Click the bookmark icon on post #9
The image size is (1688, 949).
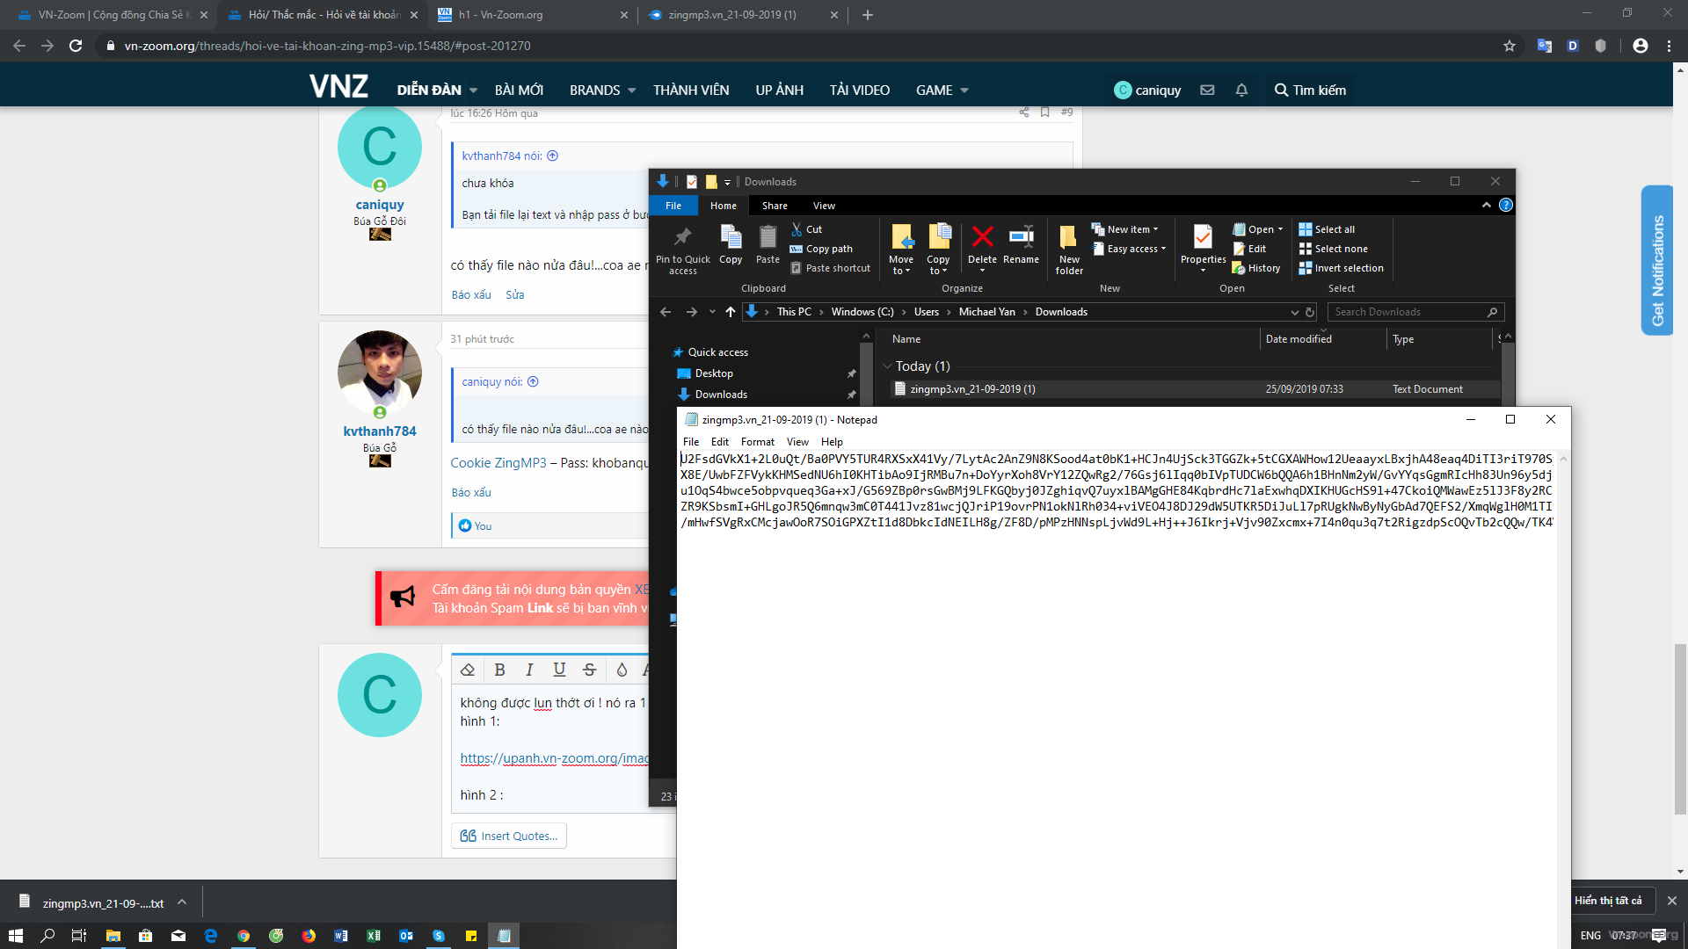pos(1044,112)
